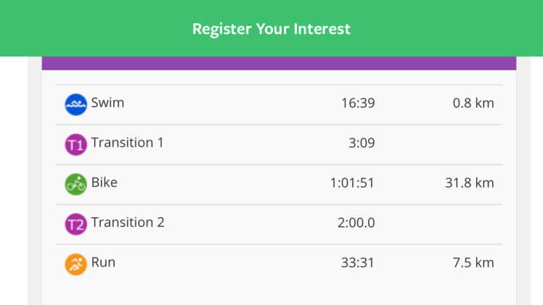This screenshot has height=305, width=543.
Task: Click the purple T2 transition icon
Action: pos(75,224)
